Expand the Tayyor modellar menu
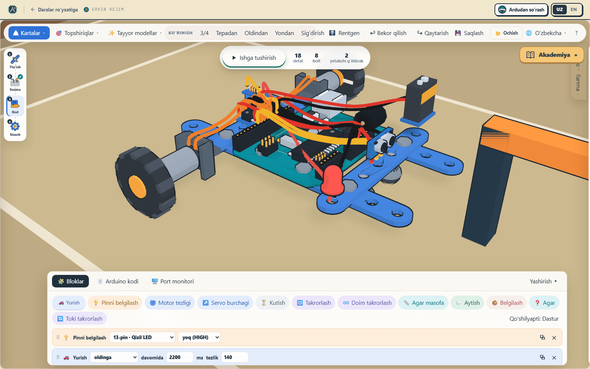This screenshot has width=590, height=369. coord(135,33)
